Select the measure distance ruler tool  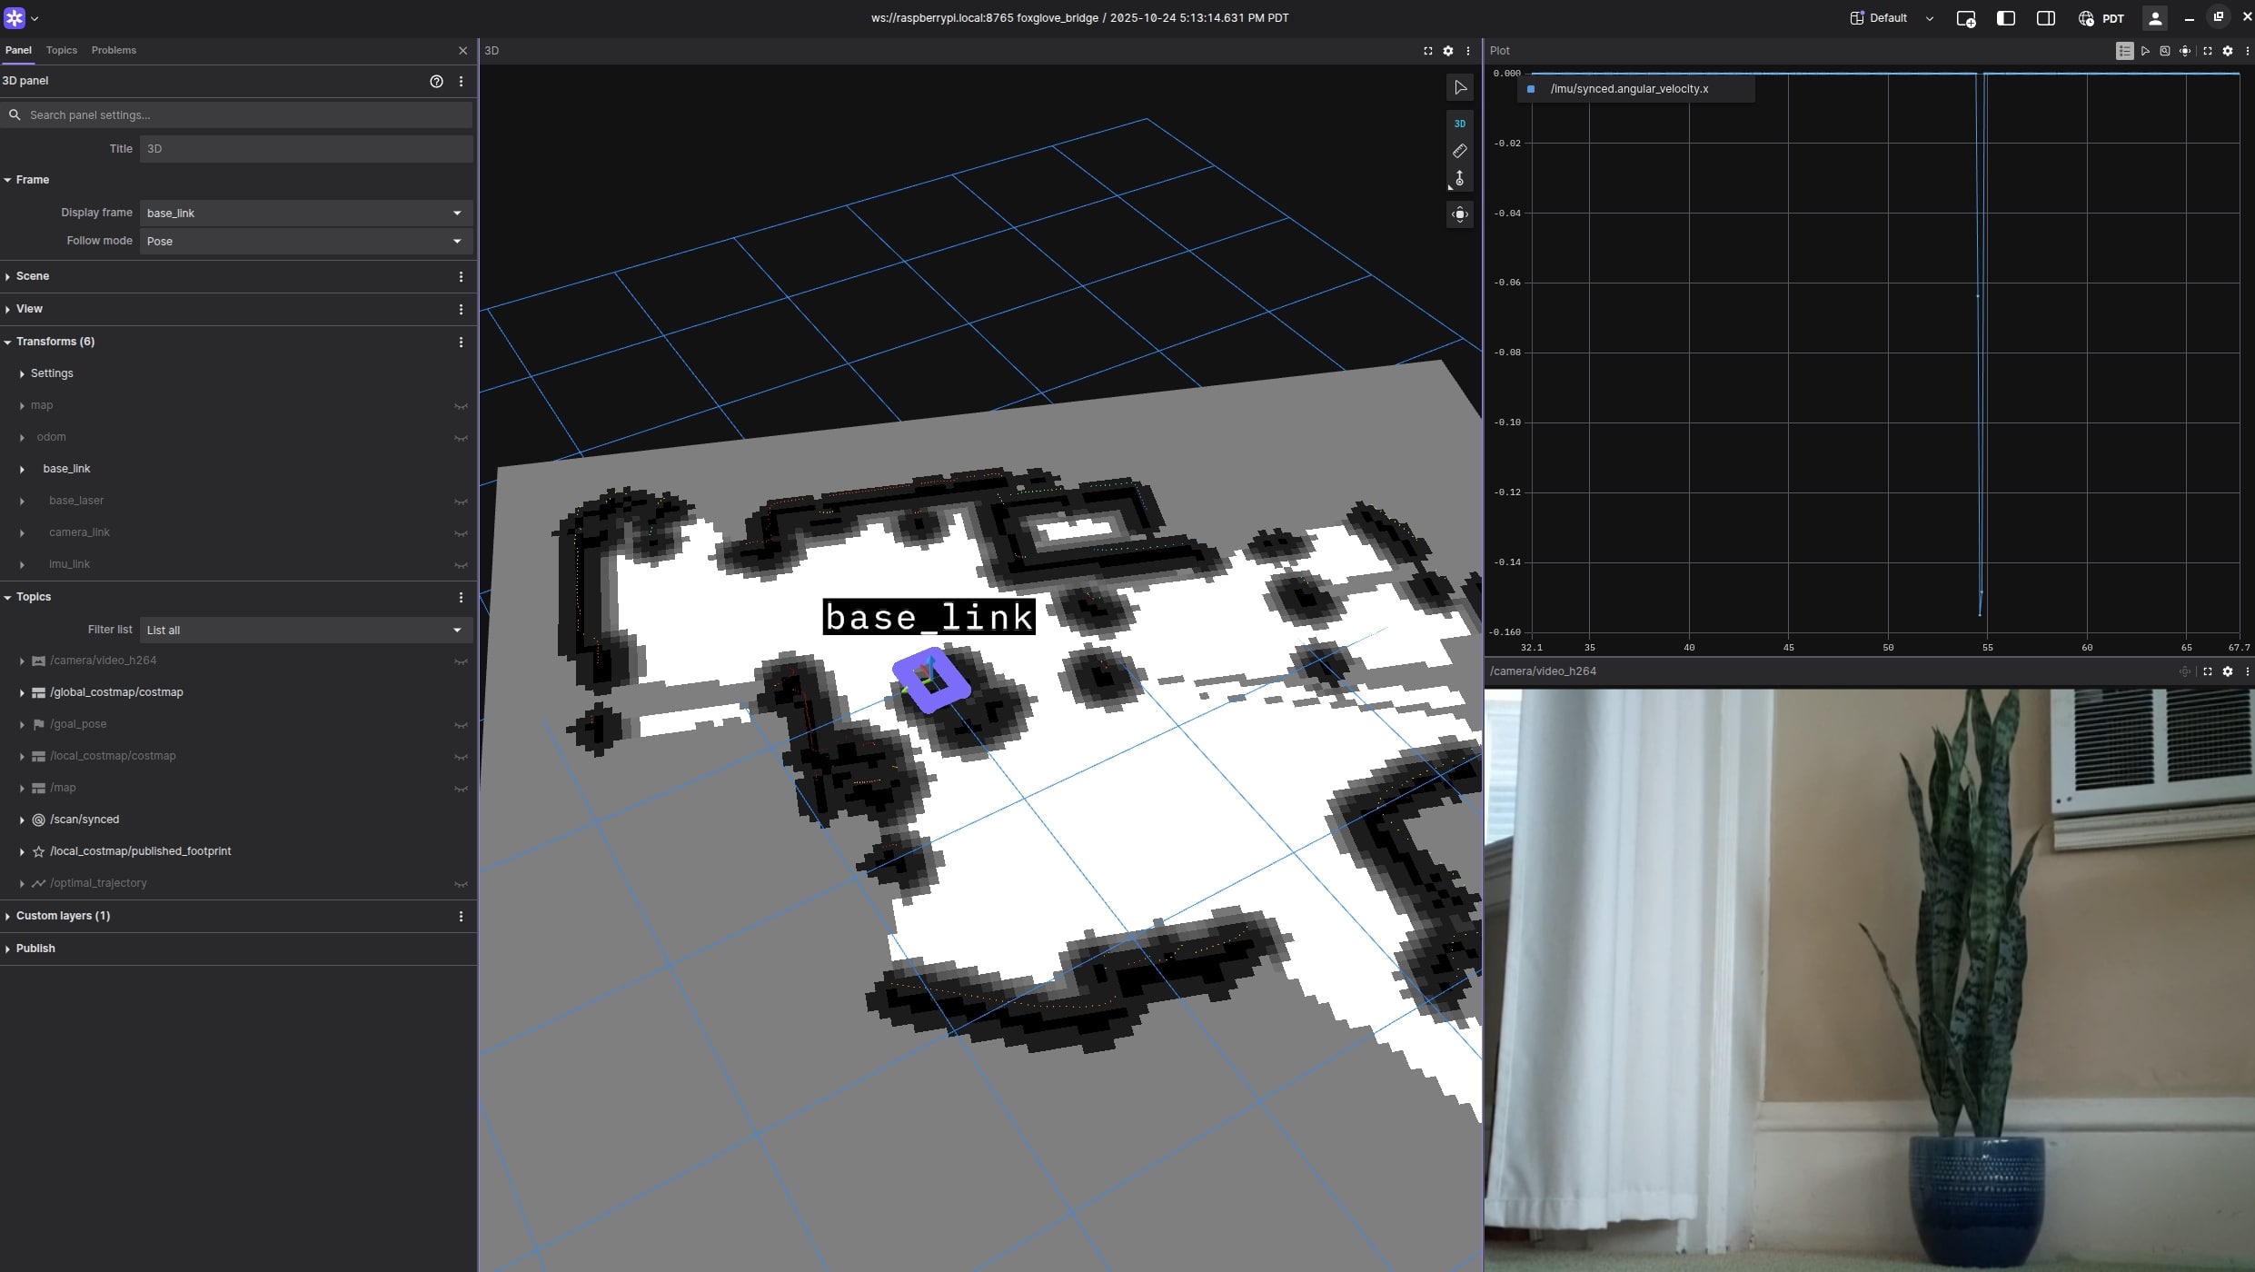(x=1460, y=151)
